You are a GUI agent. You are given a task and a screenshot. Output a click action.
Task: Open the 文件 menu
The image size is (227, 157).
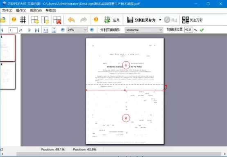coord(7,10)
